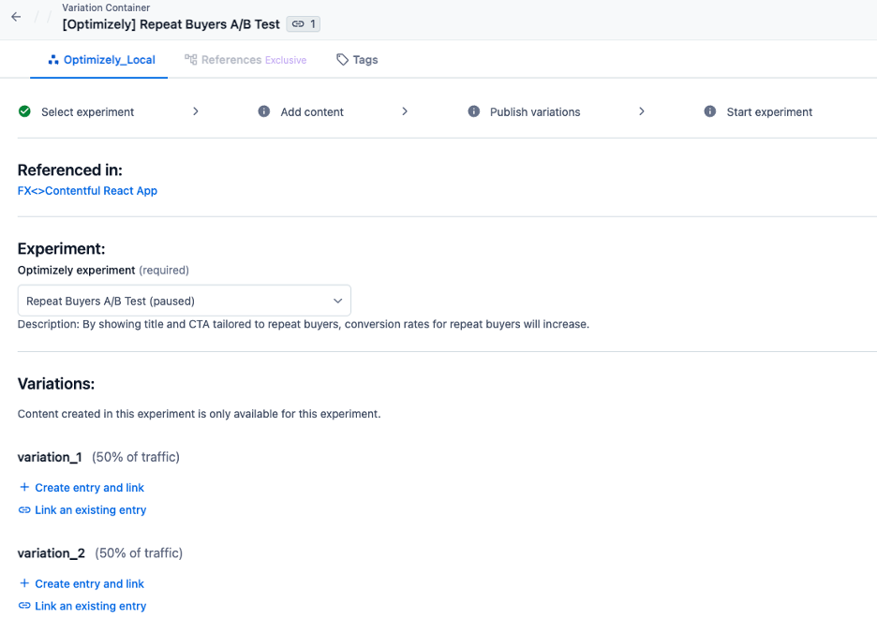Click the plus icon under variation_1
The width and height of the screenshot is (877, 633).
[x=24, y=487]
